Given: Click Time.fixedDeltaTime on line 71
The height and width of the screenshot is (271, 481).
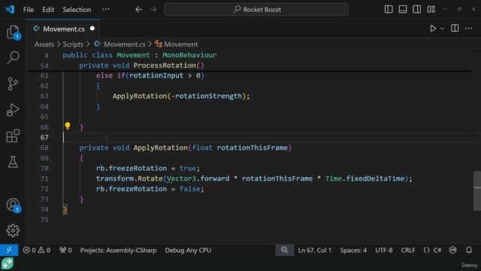Looking at the screenshot, I should pos(365,178).
